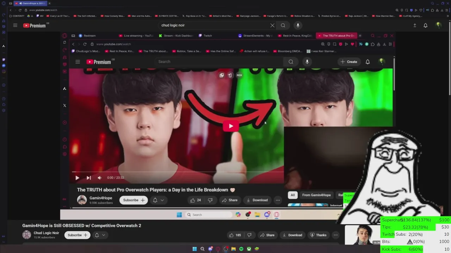Start voice search with the microphone icon
The height and width of the screenshot is (253, 451).
coord(298,25)
